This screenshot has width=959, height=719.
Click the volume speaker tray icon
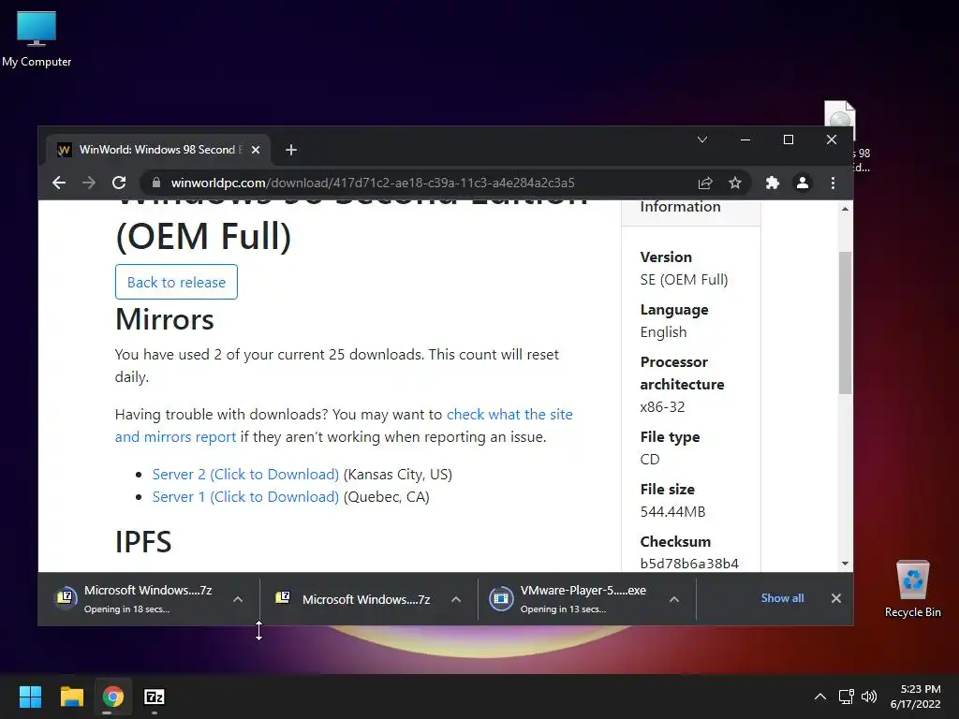point(869,697)
